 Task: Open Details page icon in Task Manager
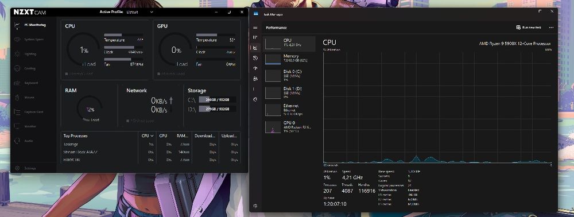[x=255, y=89]
